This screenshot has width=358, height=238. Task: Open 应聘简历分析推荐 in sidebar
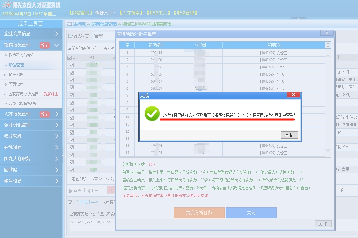(24, 94)
